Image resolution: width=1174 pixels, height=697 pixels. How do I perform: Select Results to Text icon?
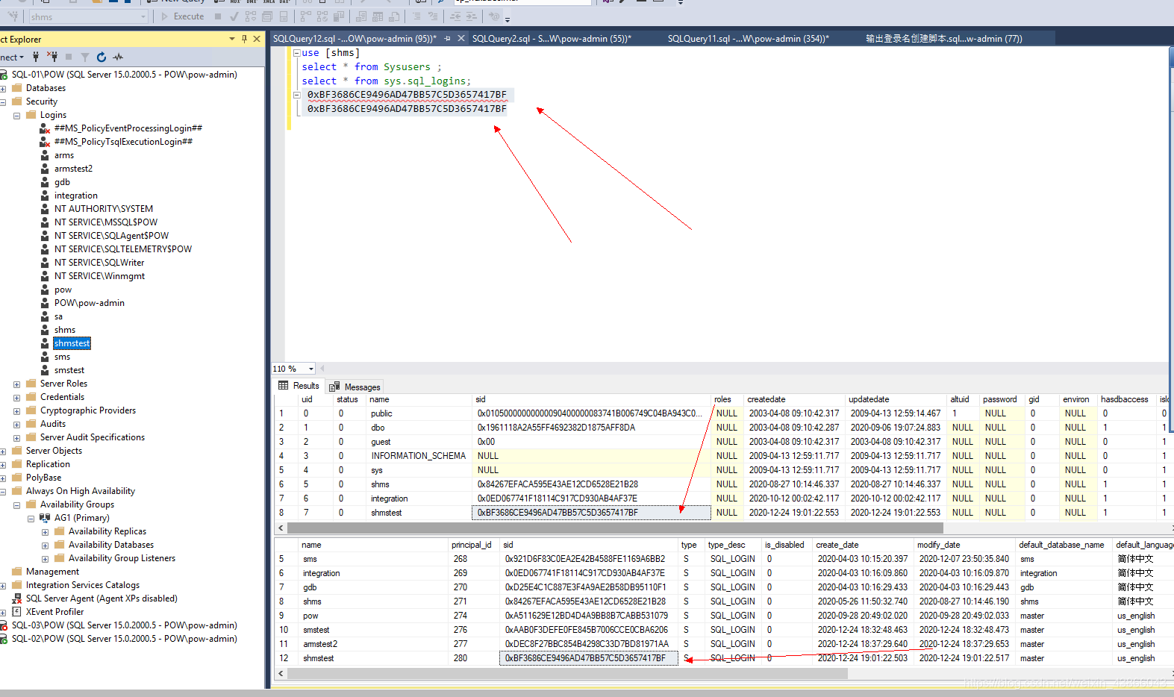point(361,16)
